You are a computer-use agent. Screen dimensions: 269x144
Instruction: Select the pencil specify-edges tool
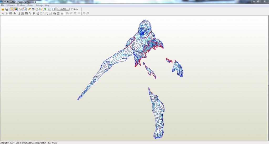[x=29, y=9]
